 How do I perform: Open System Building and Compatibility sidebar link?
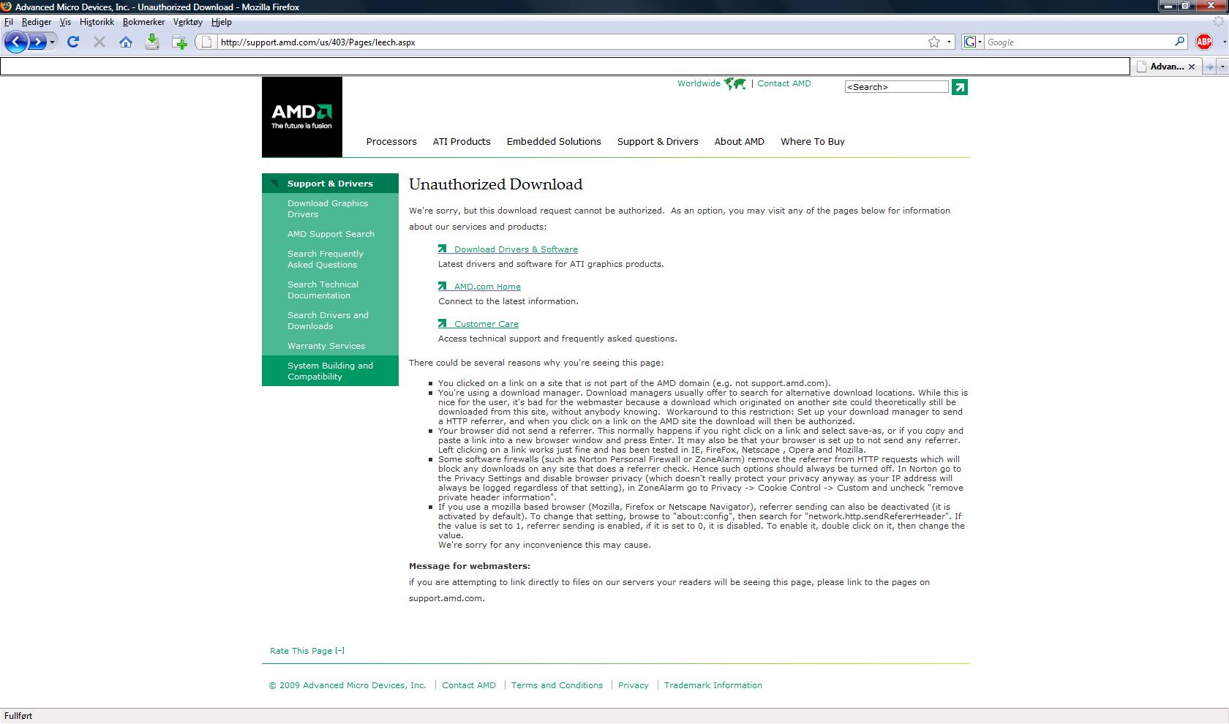(330, 371)
